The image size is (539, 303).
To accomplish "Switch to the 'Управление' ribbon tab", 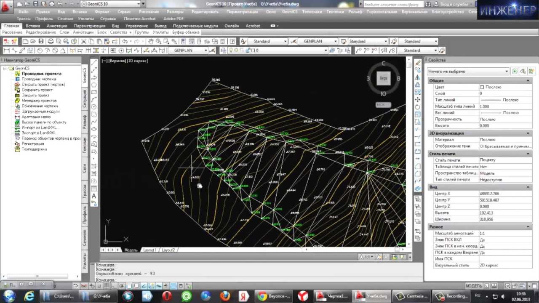I will [137, 26].
